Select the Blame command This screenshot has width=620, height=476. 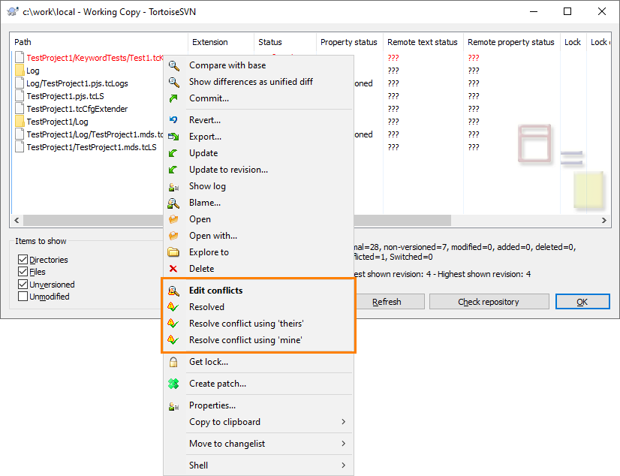pyautogui.click(x=204, y=202)
